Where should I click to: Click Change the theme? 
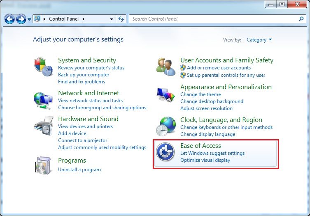(x=200, y=94)
